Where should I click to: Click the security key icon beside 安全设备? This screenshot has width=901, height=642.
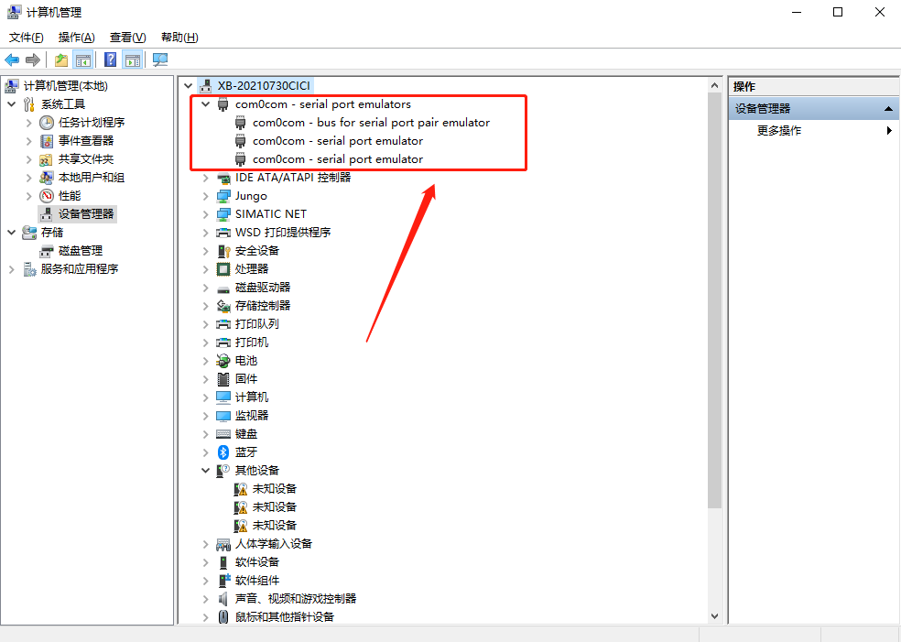[223, 251]
